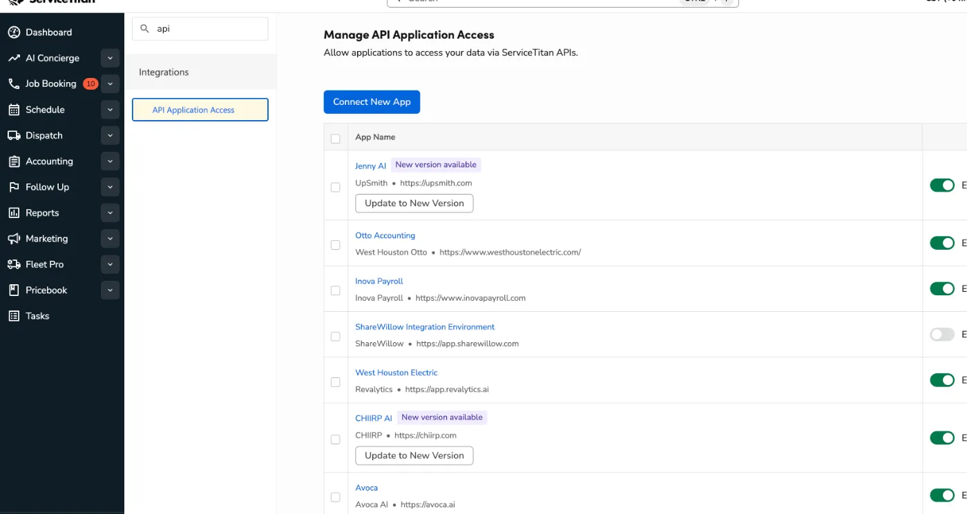
Task: Open the Avoca app link
Action: (x=367, y=488)
